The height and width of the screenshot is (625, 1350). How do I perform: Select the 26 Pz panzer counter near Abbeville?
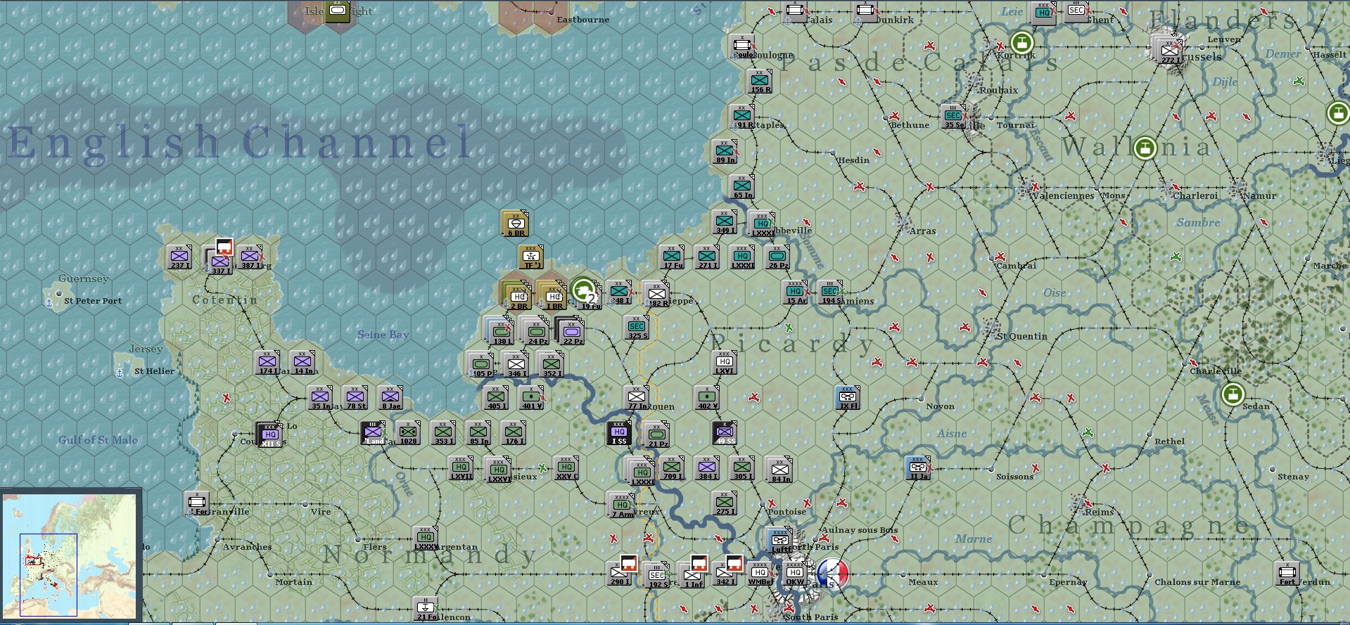[777, 257]
